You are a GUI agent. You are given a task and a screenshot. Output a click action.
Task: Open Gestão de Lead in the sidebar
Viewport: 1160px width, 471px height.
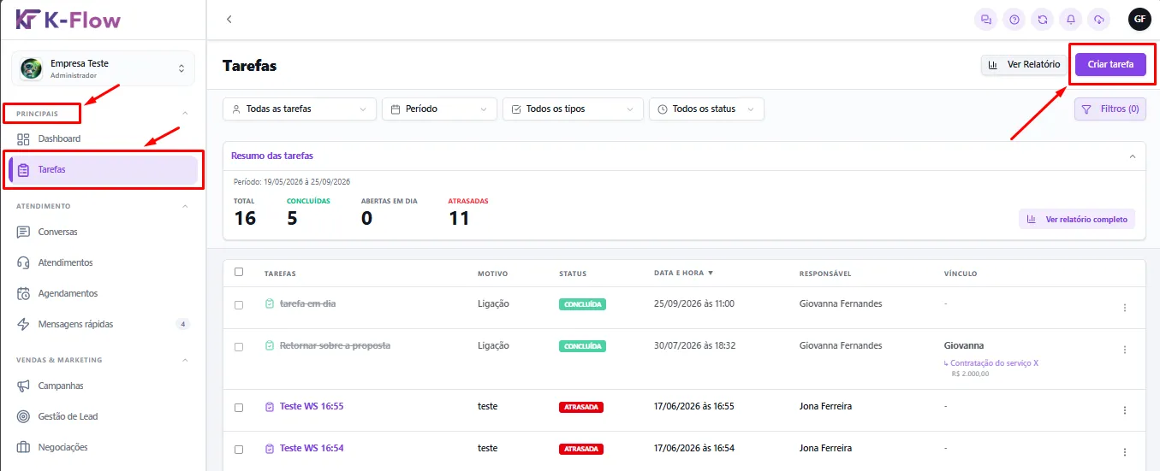[x=103, y=416]
